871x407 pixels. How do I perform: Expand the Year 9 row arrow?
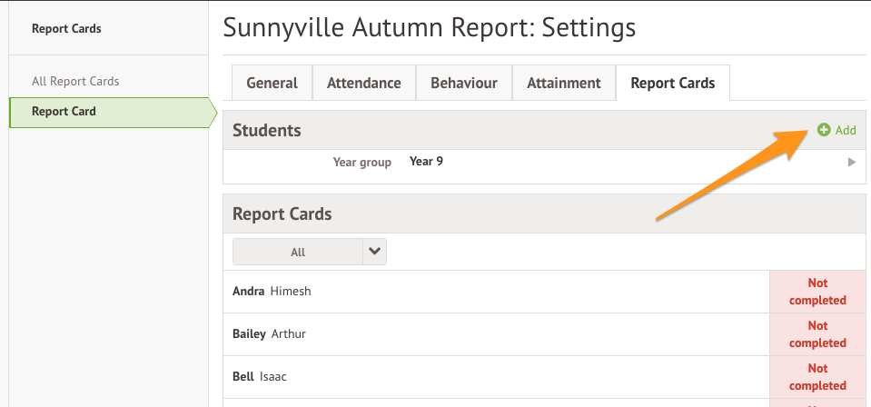tap(852, 163)
